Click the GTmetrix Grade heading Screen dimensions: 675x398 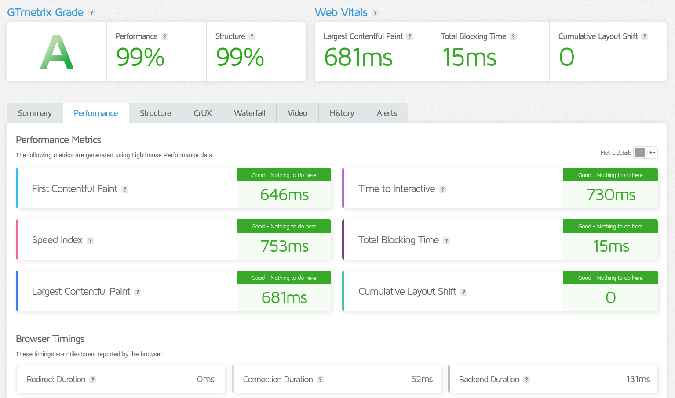point(45,12)
